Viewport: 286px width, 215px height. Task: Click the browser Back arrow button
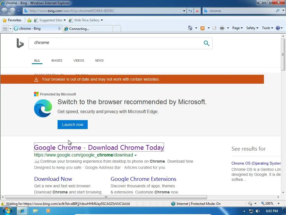pos(4,11)
